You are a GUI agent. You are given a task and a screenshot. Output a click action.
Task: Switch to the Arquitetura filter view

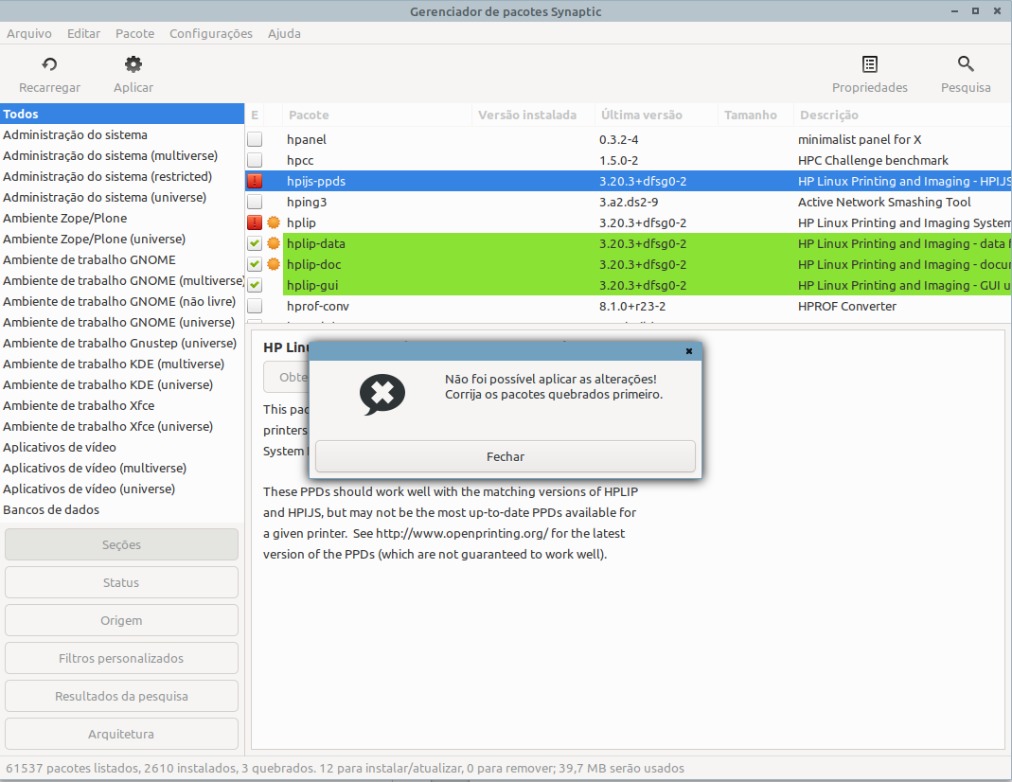coord(121,735)
